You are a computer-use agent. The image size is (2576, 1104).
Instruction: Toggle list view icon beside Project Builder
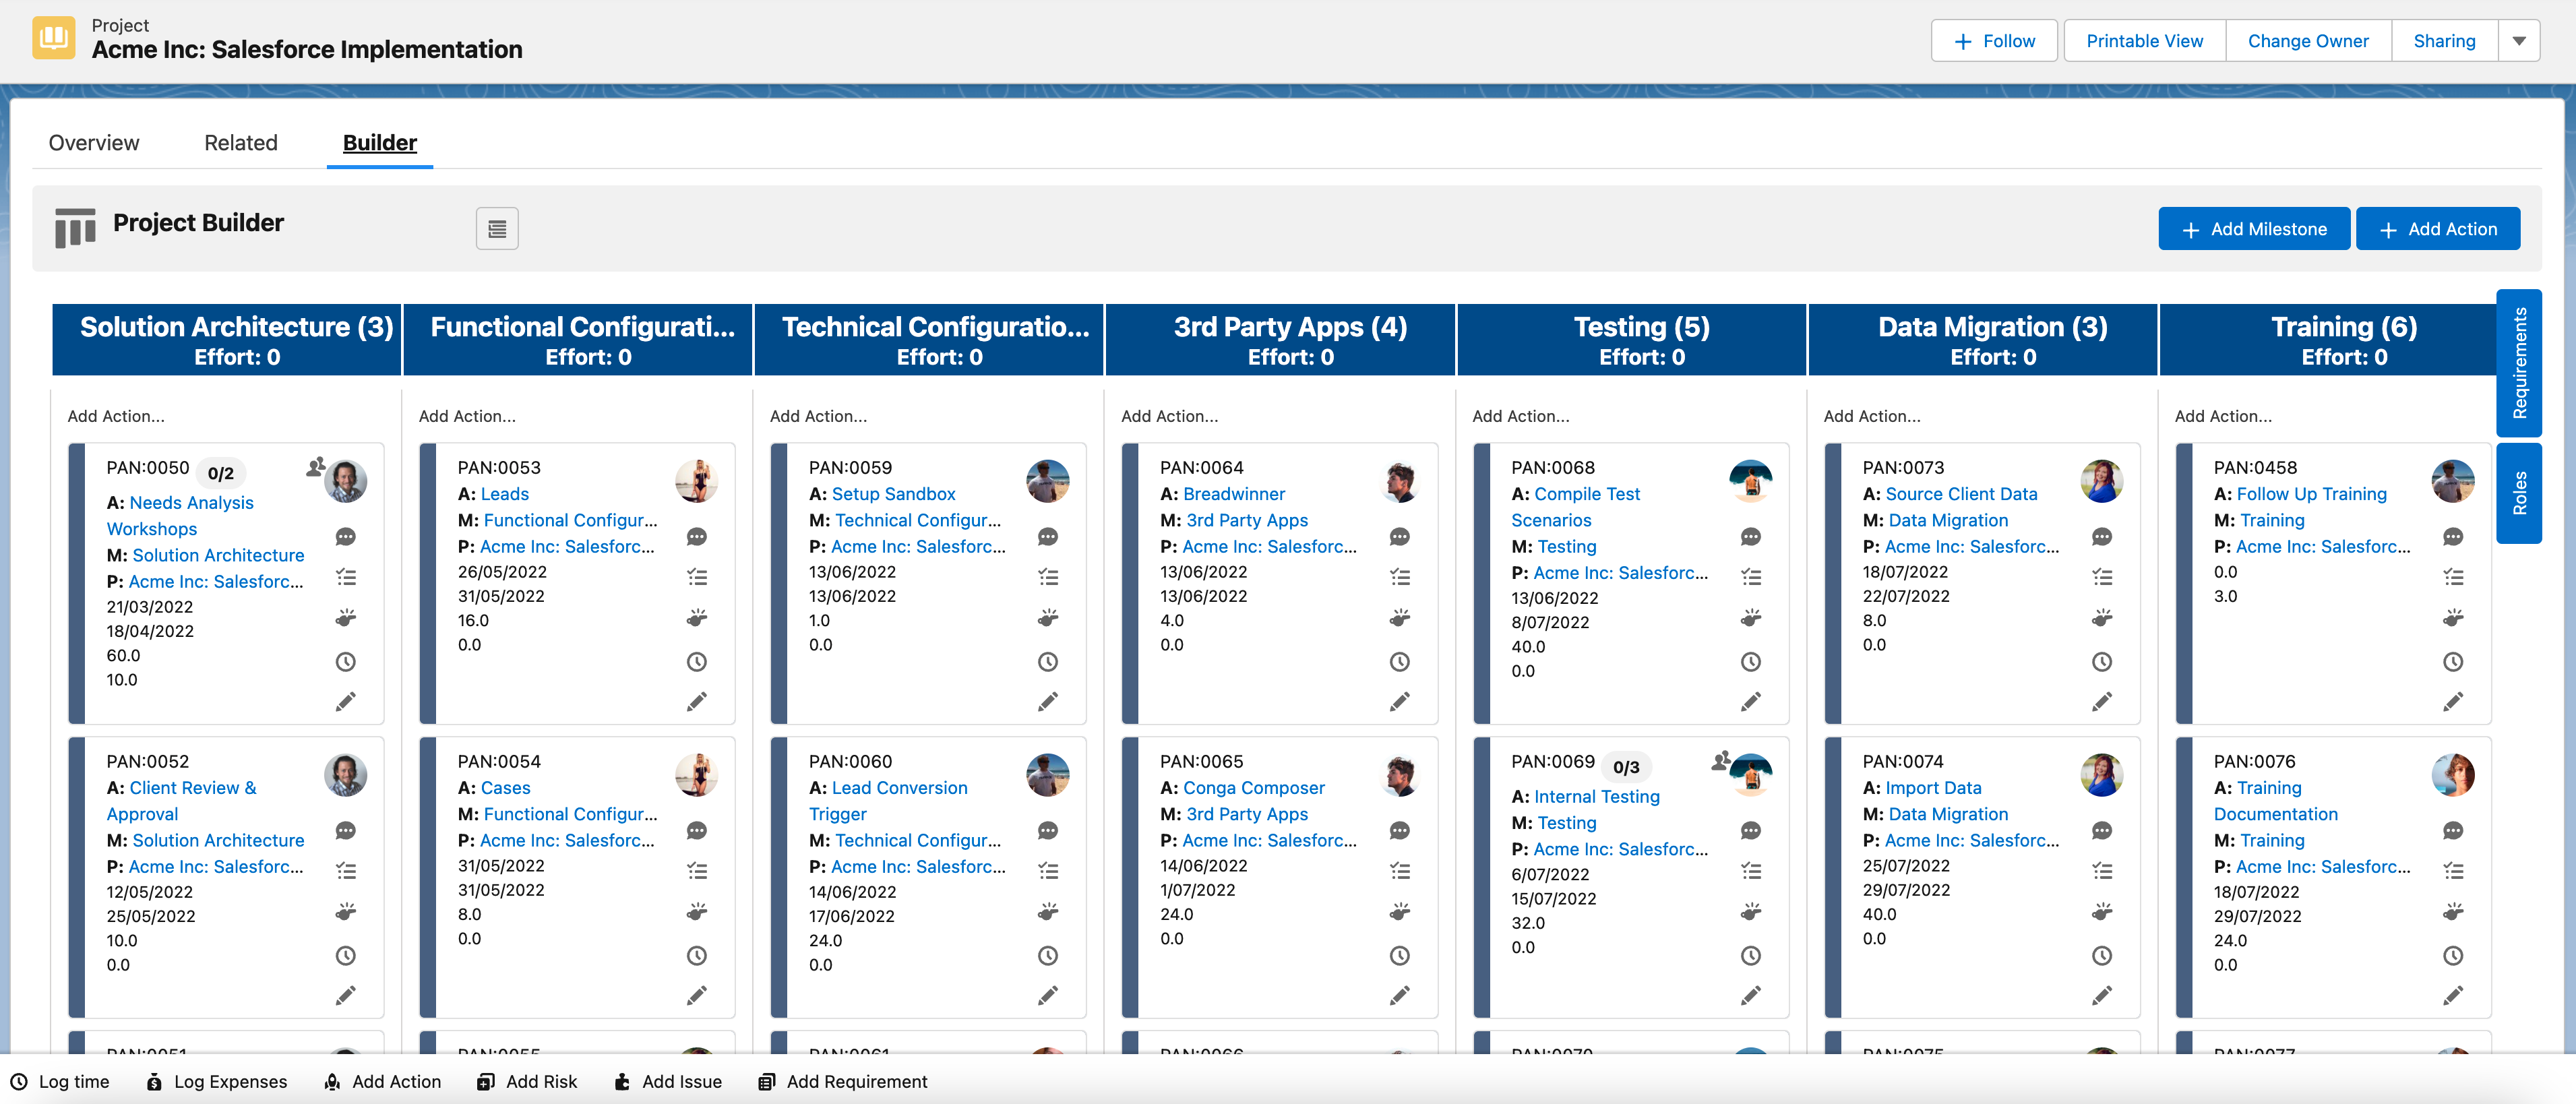tap(497, 229)
